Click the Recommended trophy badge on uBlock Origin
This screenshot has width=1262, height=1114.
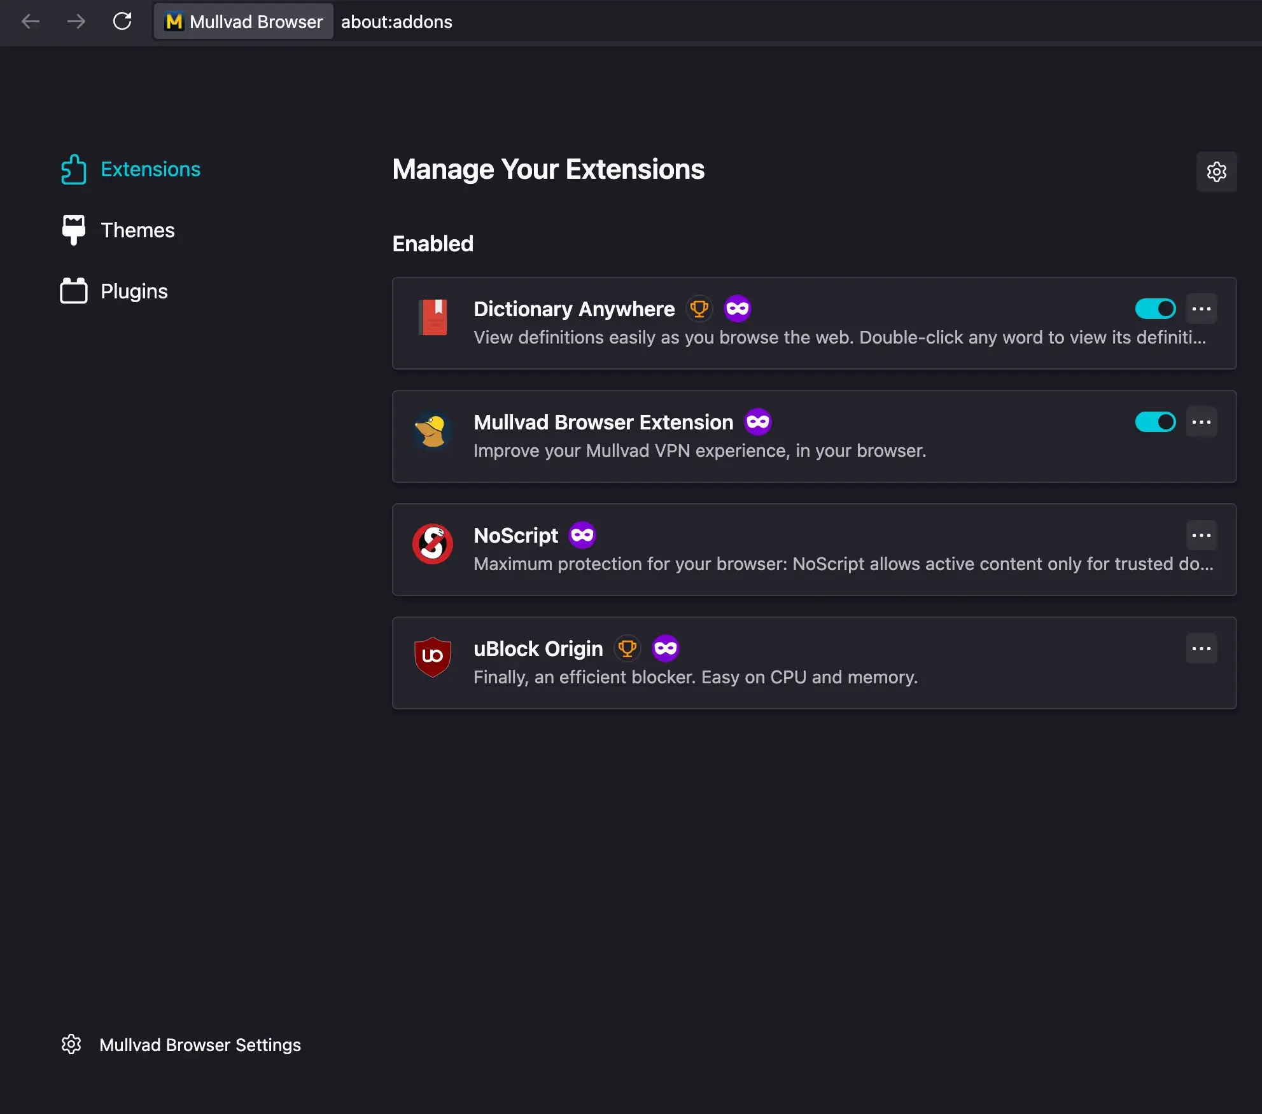tap(627, 649)
